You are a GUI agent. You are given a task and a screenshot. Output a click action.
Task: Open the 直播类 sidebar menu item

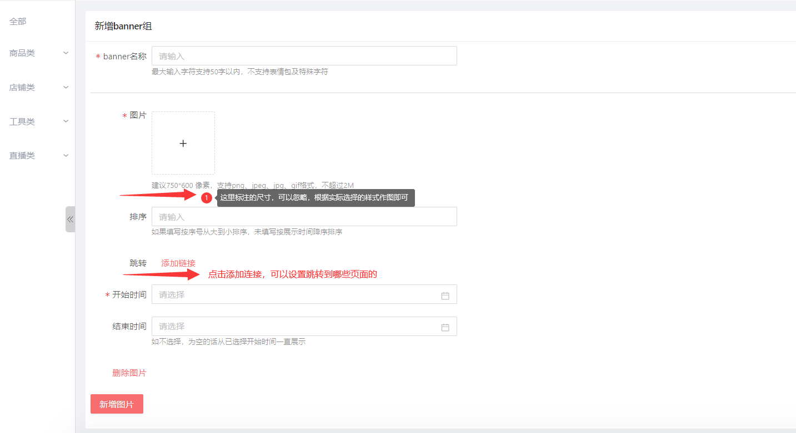coord(22,156)
